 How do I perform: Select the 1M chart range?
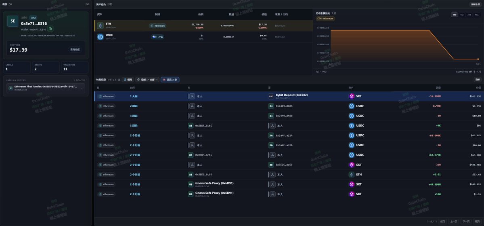pyautogui.click(x=462, y=15)
